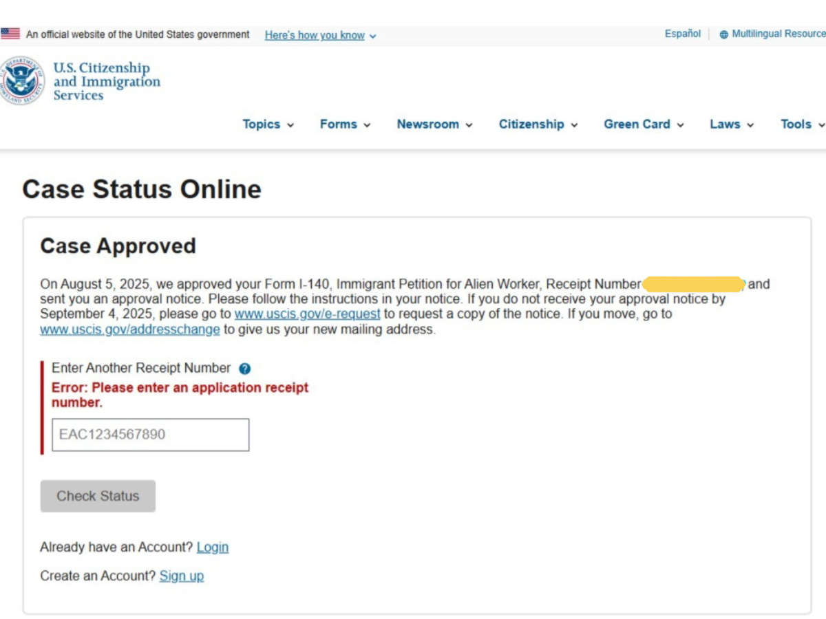
Task: Open the Tools menu
Action: (x=802, y=124)
